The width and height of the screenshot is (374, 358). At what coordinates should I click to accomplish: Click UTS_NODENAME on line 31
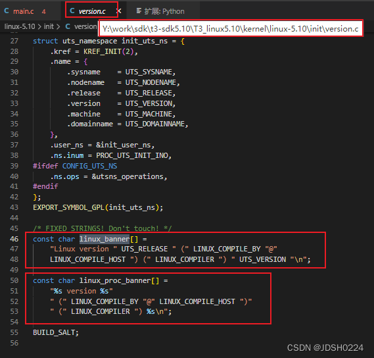151,82
